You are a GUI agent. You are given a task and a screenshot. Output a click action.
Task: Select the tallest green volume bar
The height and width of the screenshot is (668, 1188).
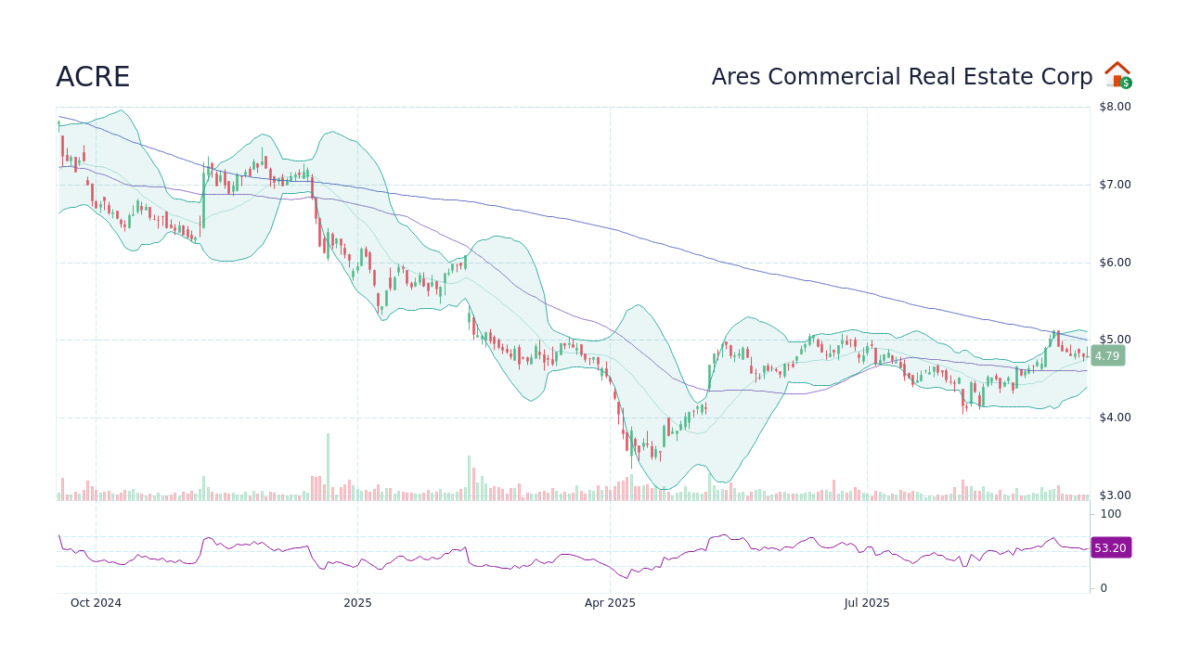(327, 464)
